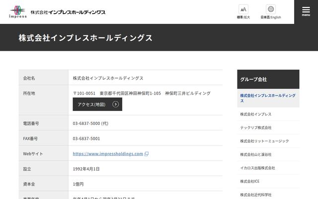Open 株式会社リットーミュージック group link
The image size is (318, 199).
tap(264, 141)
